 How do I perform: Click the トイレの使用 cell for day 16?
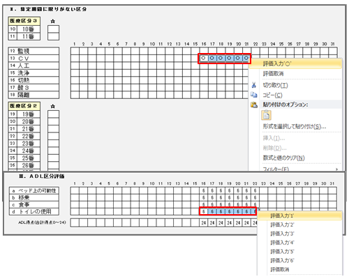coord(204,211)
